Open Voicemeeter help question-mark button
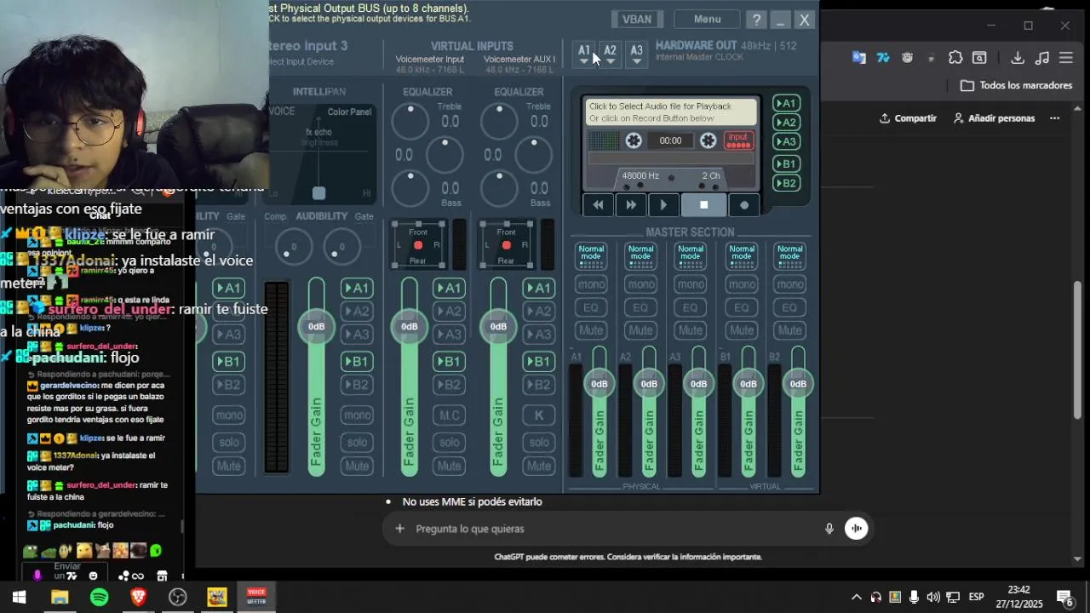1090x613 pixels. tap(756, 19)
